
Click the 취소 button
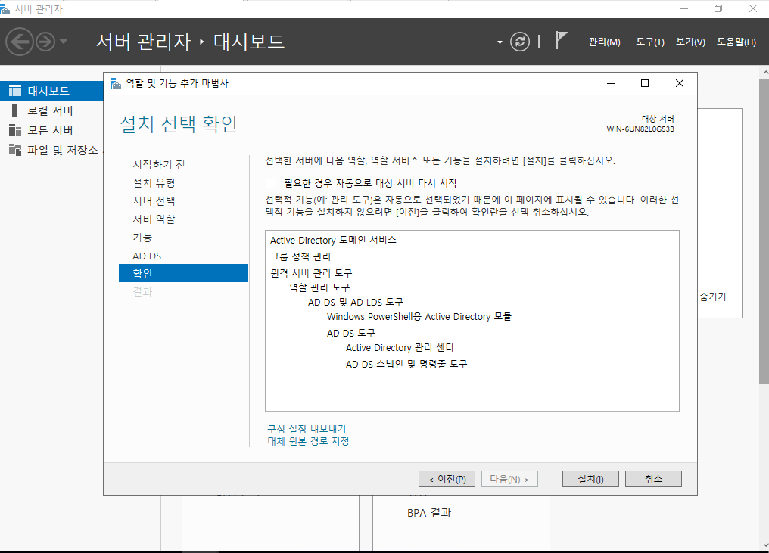[x=653, y=479]
